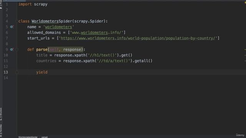Click line number 14 in the gutter
The image size is (246, 138).
tap(6, 78)
